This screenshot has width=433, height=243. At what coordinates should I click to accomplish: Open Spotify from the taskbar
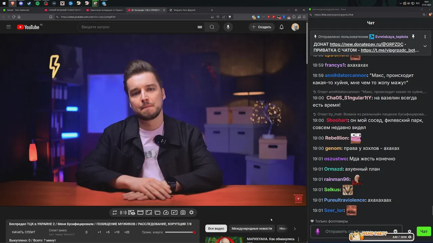pos(37,3)
